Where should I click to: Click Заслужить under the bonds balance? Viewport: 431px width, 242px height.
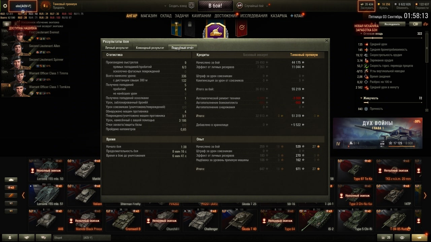tap(367, 8)
